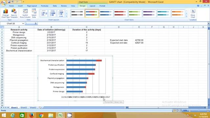Launch Internet Explorer from taskbar
Screen dimensions: 210x118
pos(13,115)
